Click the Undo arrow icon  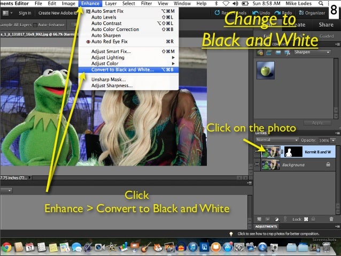(255, 13)
